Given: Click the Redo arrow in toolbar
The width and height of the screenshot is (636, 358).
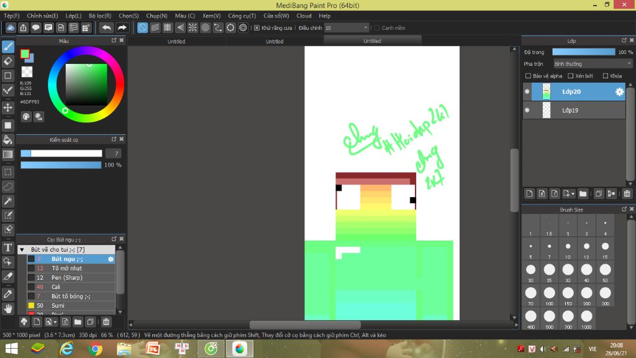Looking at the screenshot, I should (122, 27).
